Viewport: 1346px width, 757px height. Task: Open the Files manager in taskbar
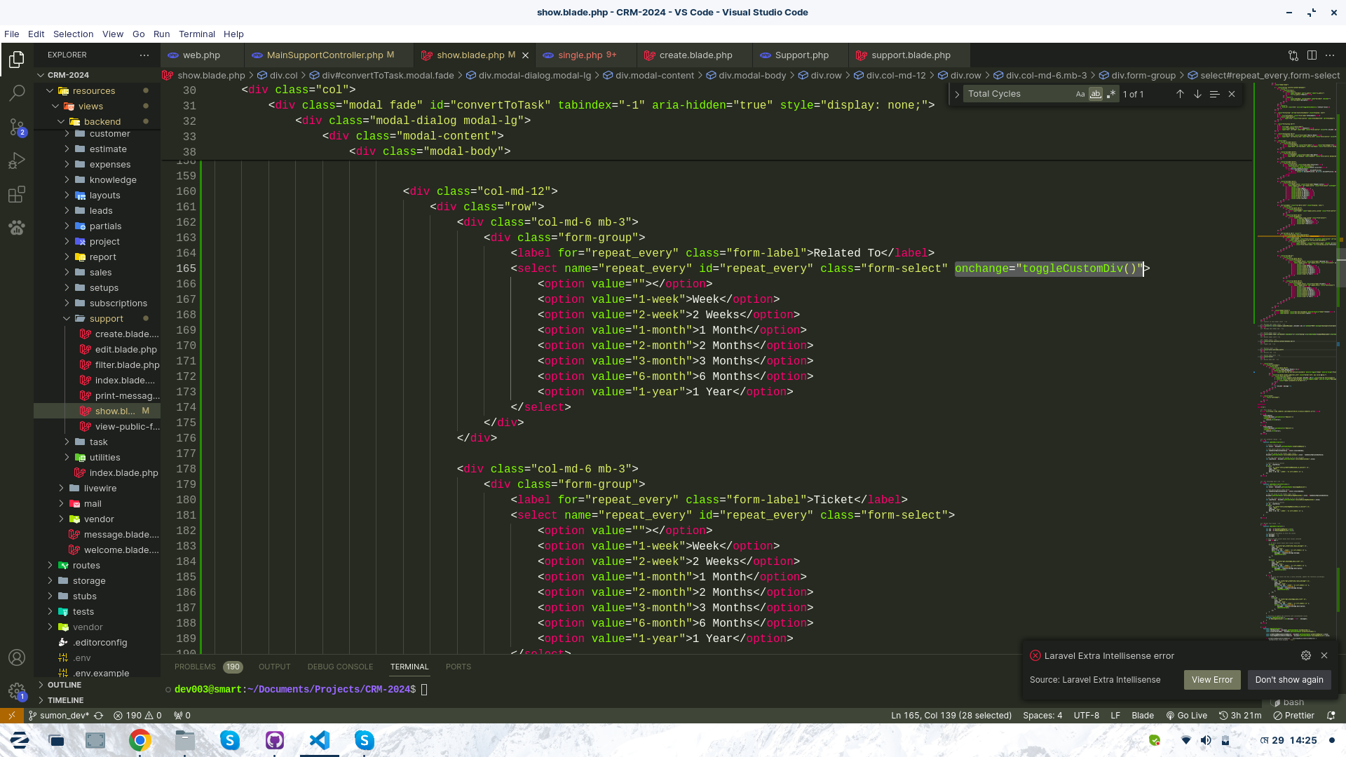185,740
